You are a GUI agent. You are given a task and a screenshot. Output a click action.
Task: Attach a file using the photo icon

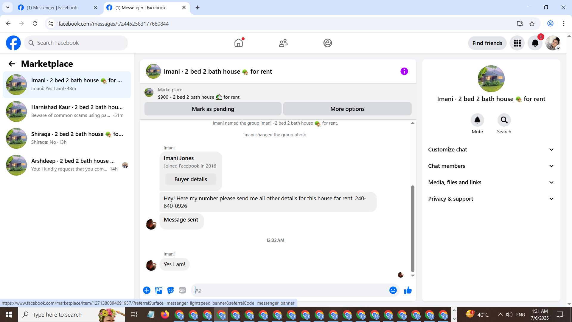click(159, 290)
